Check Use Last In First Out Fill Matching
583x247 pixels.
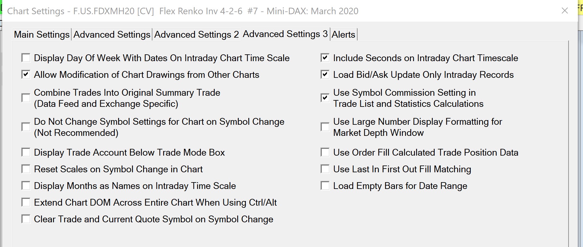tap(325, 169)
